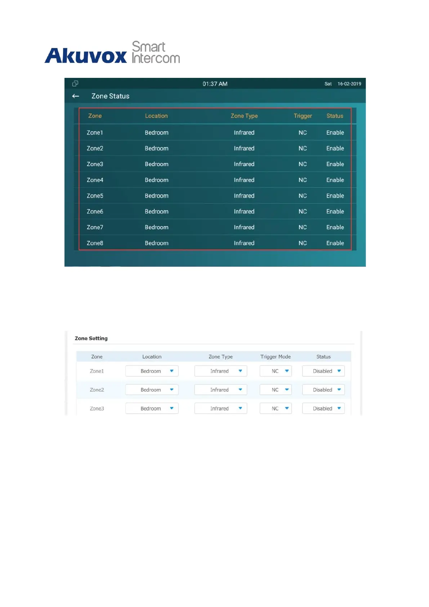Select the Zone4 row in Zone Status
Image resolution: width=429 pixels, height=607 pixels.
tap(215, 180)
